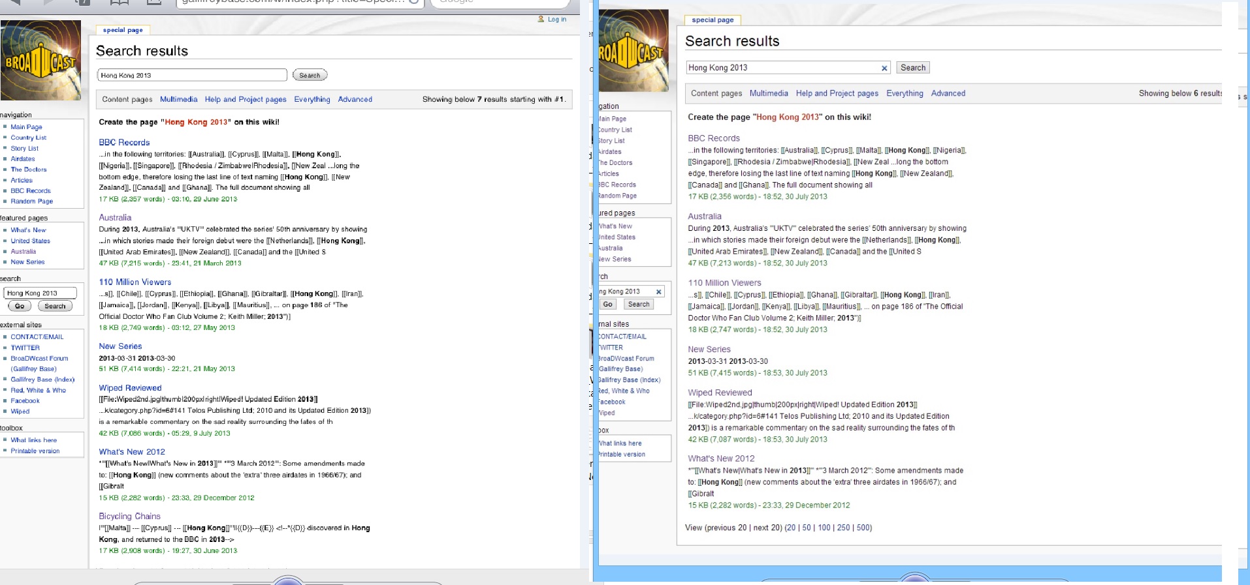Screen dimensions: 1250x585
Task: Click the Log in link
Action: pos(556,20)
